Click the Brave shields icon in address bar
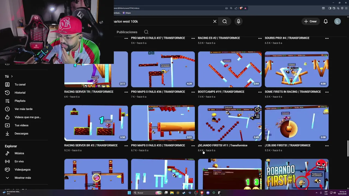This screenshot has height=196, width=349. coord(241,8)
